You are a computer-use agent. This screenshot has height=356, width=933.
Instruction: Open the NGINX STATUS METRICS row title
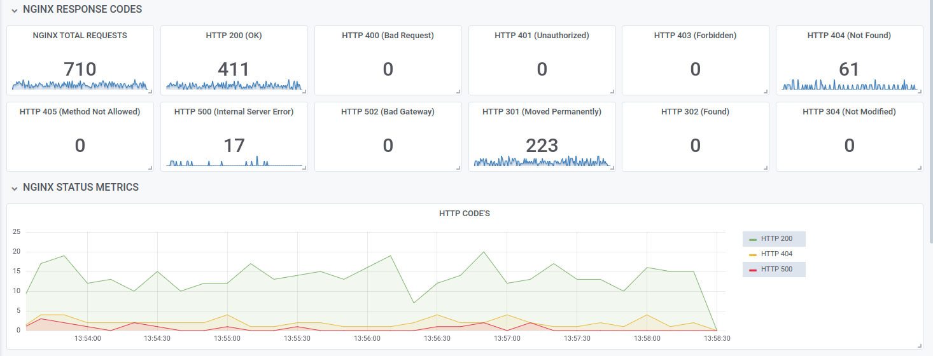click(81, 188)
